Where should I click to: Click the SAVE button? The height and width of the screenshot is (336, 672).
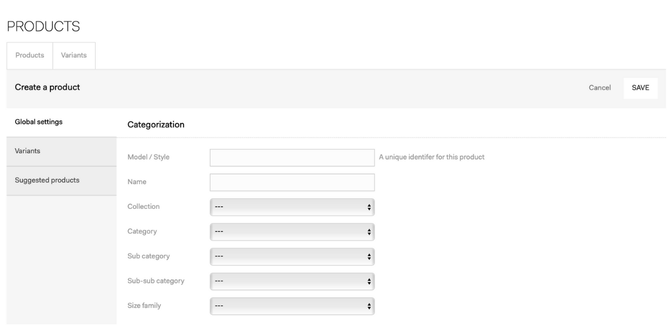(641, 88)
